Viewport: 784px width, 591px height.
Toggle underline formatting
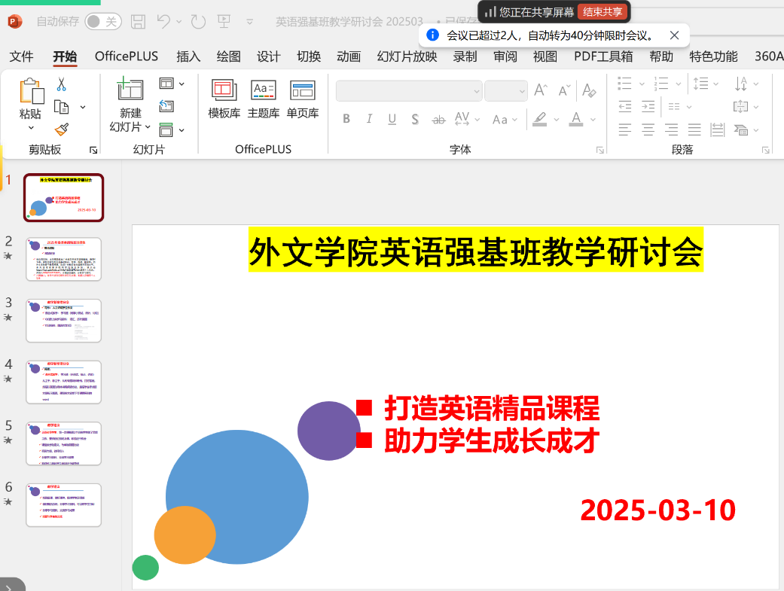(x=392, y=119)
